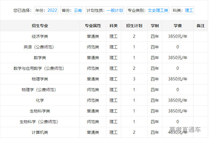Click the 招生专业 column header
Image resolution: width=209 pixels, height=141 pixels.
coord(40,26)
